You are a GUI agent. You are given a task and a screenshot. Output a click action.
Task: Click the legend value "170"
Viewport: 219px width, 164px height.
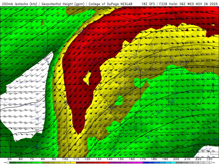coord(143,159)
